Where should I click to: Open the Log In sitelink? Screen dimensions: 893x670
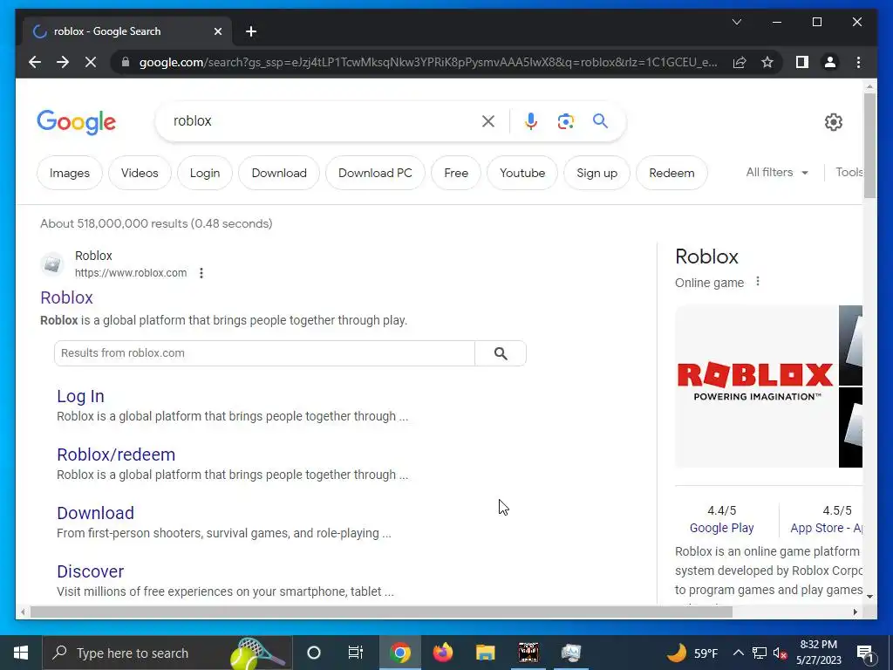[80, 396]
